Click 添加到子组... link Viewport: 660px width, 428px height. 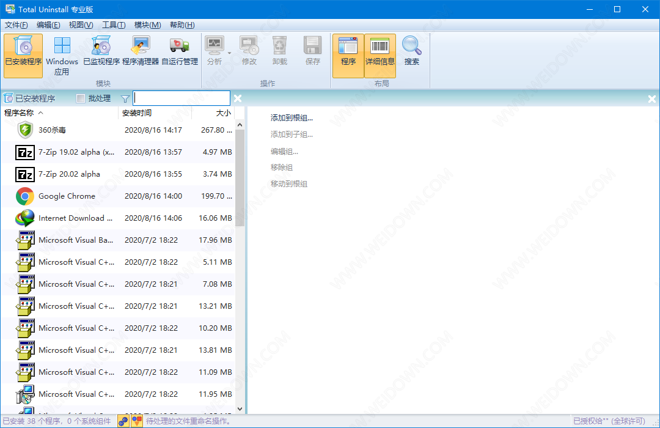pos(291,135)
